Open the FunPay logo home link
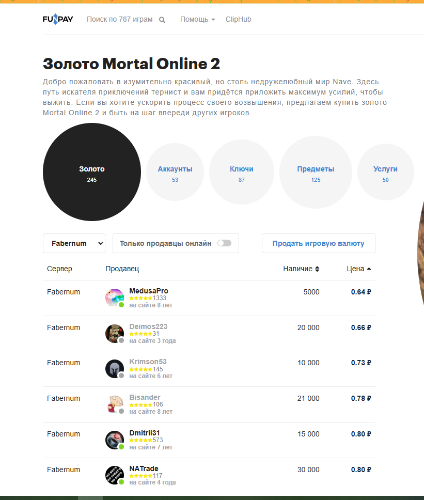424x500 pixels. [58, 19]
